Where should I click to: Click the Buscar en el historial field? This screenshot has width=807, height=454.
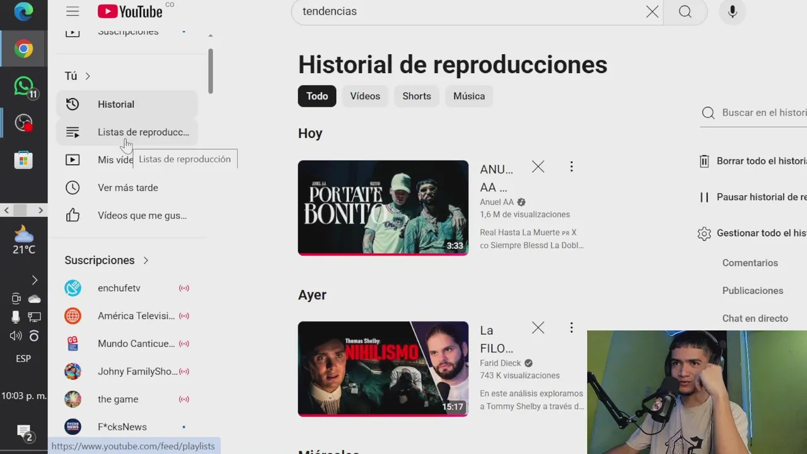point(764,112)
